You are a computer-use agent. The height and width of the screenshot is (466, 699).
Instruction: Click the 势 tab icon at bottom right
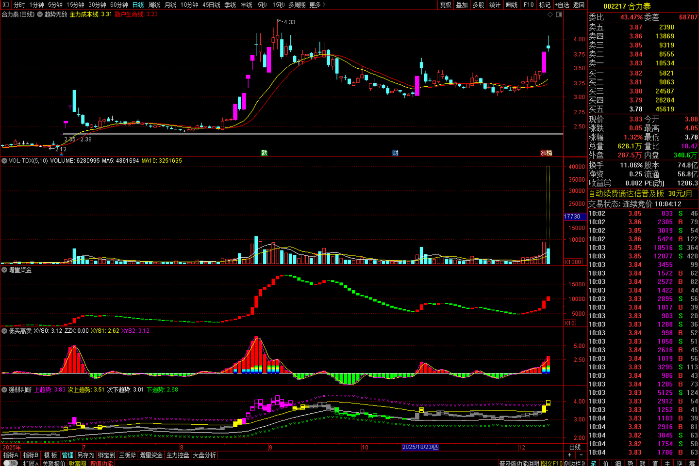tap(630, 463)
